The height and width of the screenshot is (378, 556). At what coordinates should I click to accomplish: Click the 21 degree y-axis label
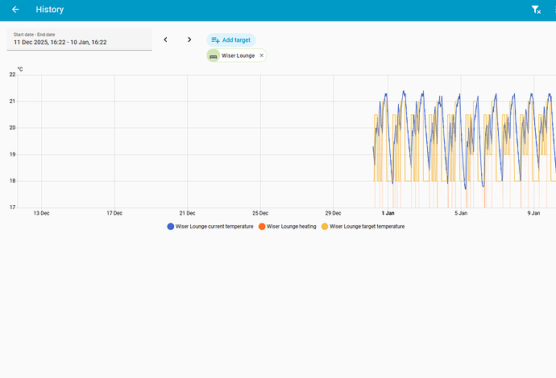[x=12, y=101]
